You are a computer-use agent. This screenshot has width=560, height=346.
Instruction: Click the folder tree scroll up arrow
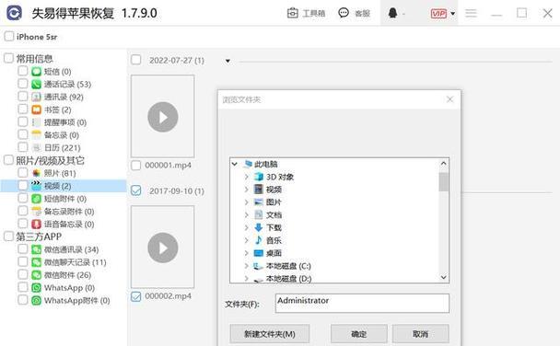[x=444, y=164]
